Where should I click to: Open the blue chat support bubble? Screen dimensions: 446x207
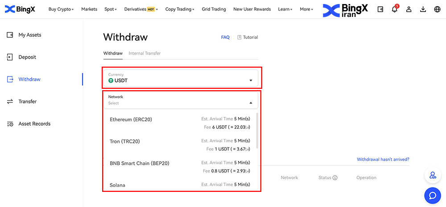click(x=432, y=195)
